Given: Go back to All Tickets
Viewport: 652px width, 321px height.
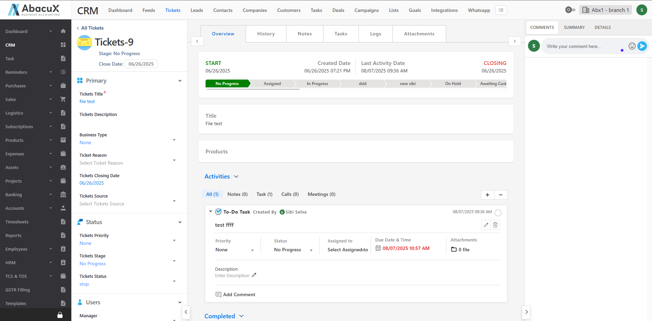Looking at the screenshot, I should point(90,28).
